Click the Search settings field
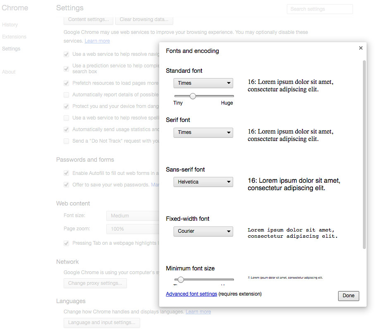The height and width of the screenshot is (332, 384). click(320, 9)
